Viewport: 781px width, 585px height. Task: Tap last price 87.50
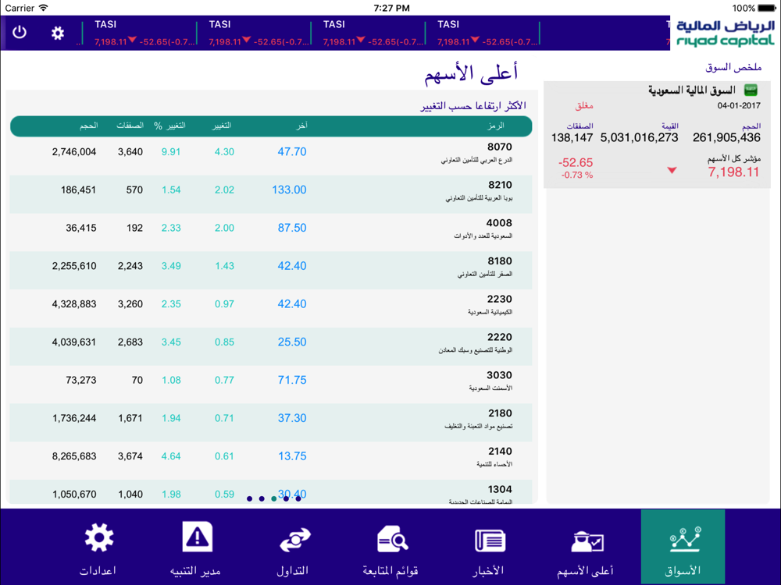click(x=292, y=228)
